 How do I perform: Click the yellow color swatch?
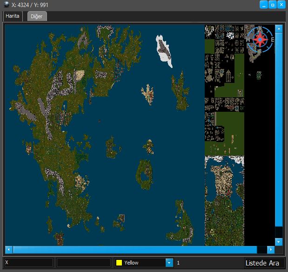click(x=119, y=263)
